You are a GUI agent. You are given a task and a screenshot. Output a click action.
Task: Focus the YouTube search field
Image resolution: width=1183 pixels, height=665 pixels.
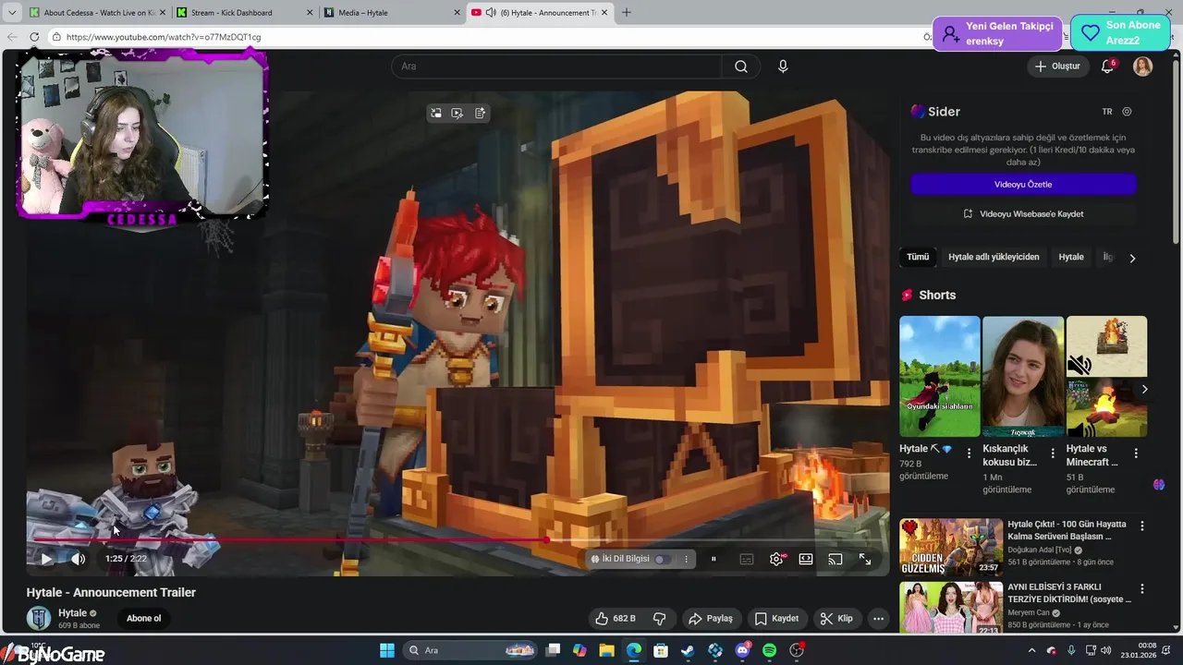[x=556, y=66]
